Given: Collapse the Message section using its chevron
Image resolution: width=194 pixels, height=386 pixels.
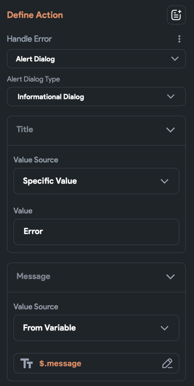Looking at the screenshot, I should pyautogui.click(x=170, y=277).
